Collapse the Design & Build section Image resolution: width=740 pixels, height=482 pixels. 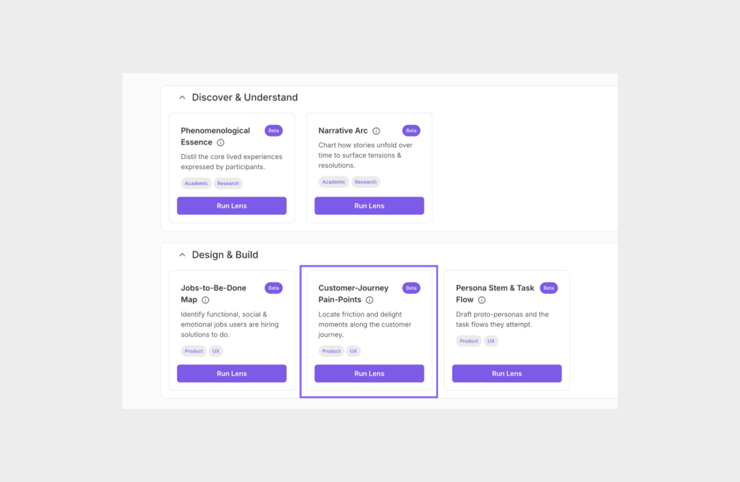click(182, 254)
